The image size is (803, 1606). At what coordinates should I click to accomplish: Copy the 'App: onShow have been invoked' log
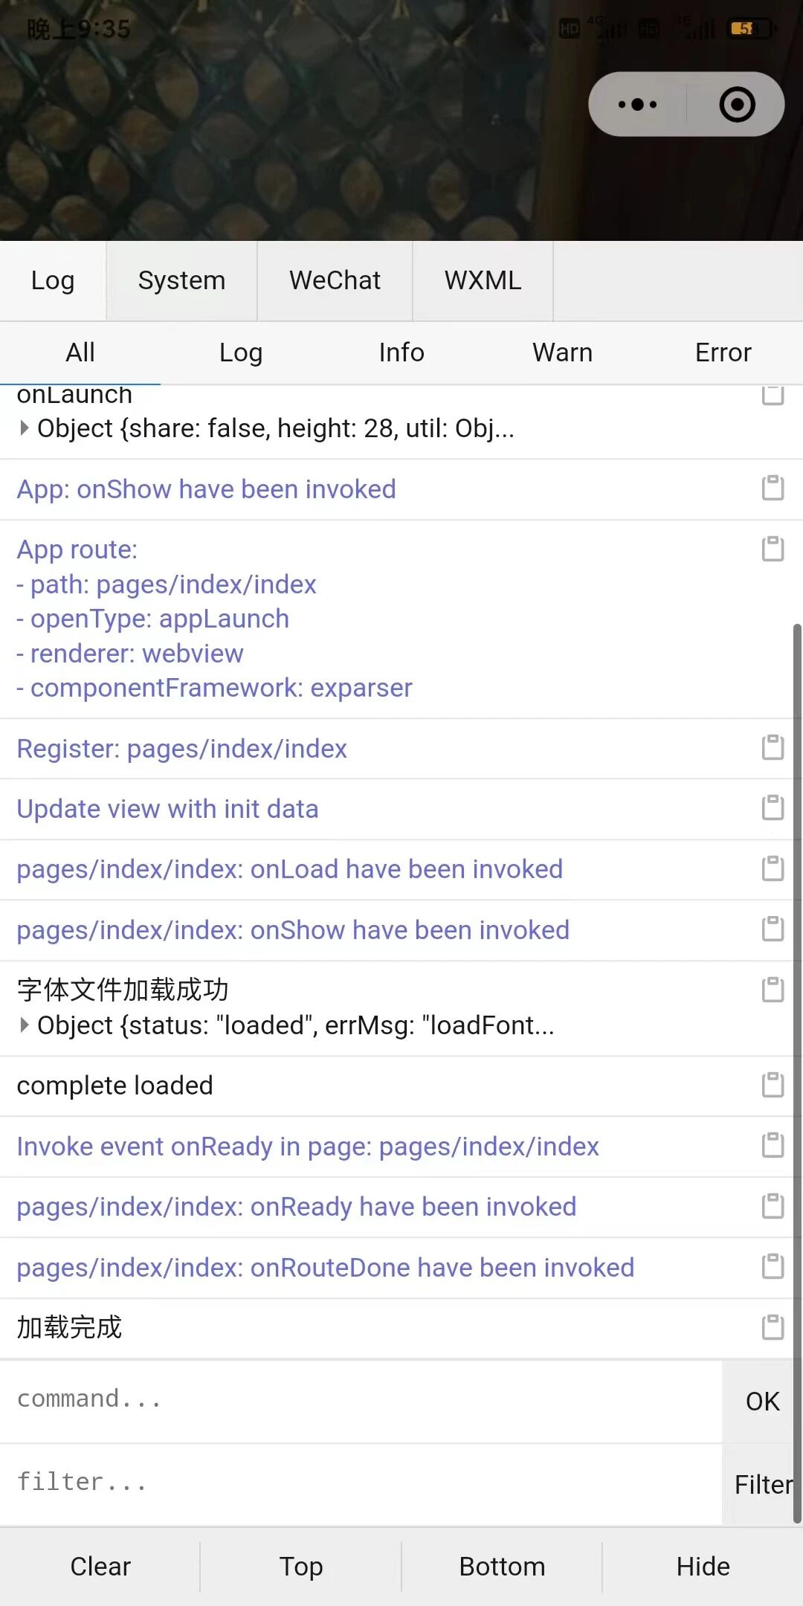pos(773,488)
